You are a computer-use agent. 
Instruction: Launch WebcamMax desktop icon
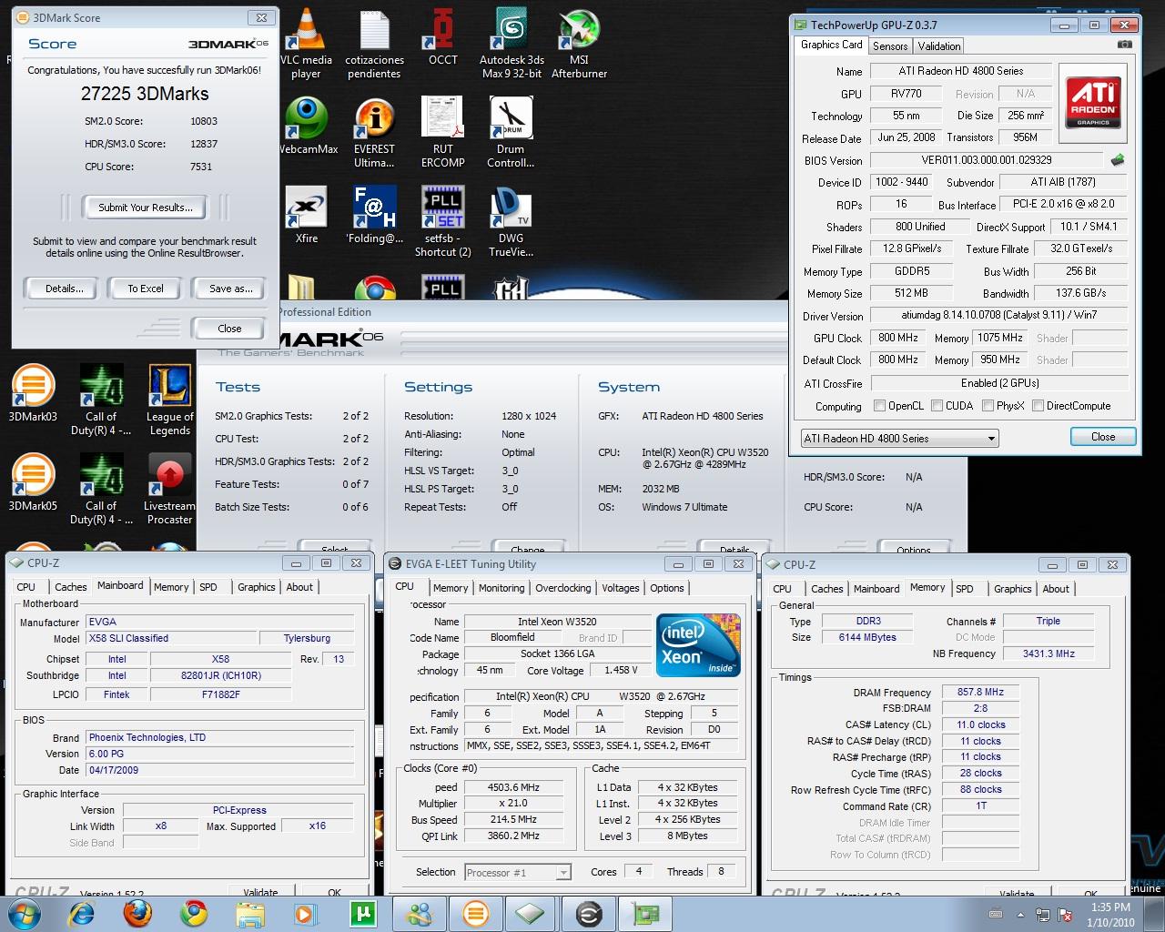coord(307,125)
